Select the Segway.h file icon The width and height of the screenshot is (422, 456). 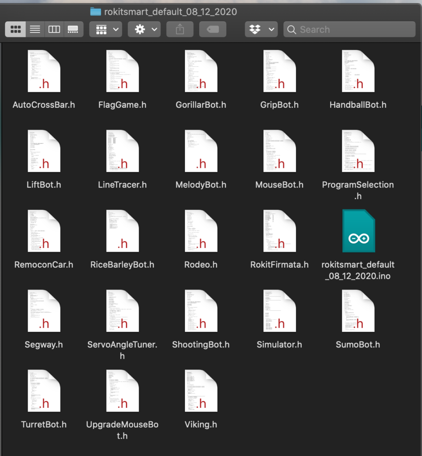click(44, 311)
